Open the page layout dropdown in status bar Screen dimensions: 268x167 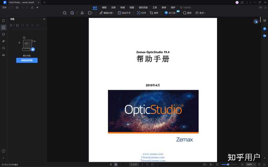tap(205, 164)
